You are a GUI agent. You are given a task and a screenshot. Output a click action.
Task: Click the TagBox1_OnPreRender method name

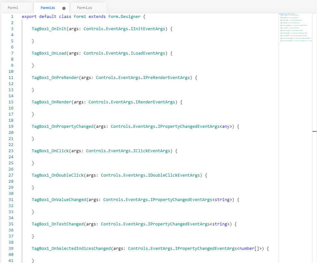coord(55,77)
